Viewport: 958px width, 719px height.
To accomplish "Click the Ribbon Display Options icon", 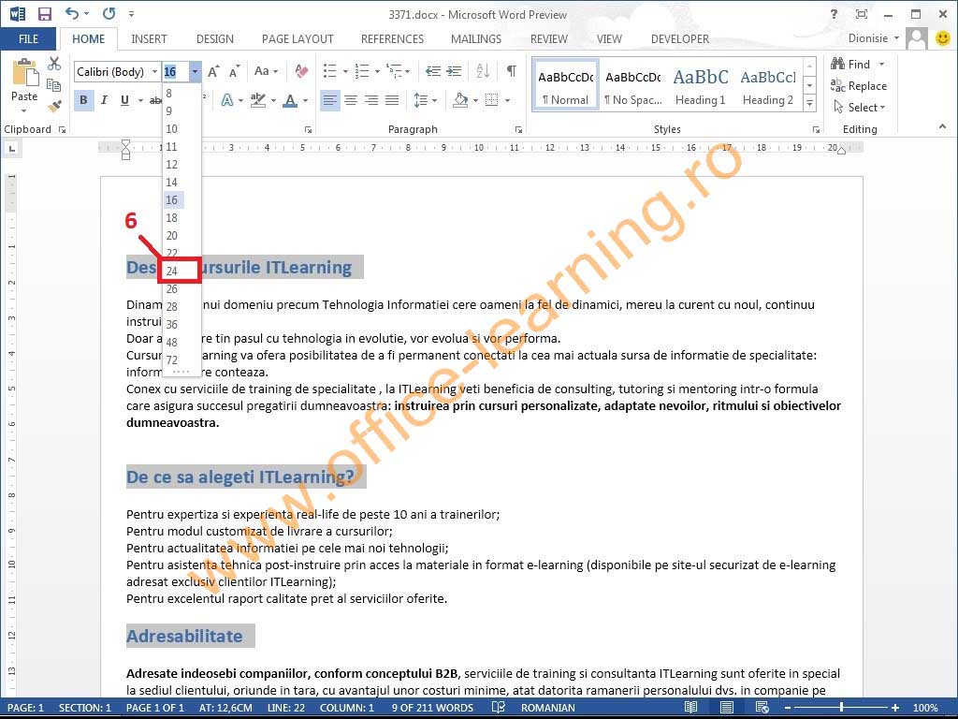I will tap(862, 14).
